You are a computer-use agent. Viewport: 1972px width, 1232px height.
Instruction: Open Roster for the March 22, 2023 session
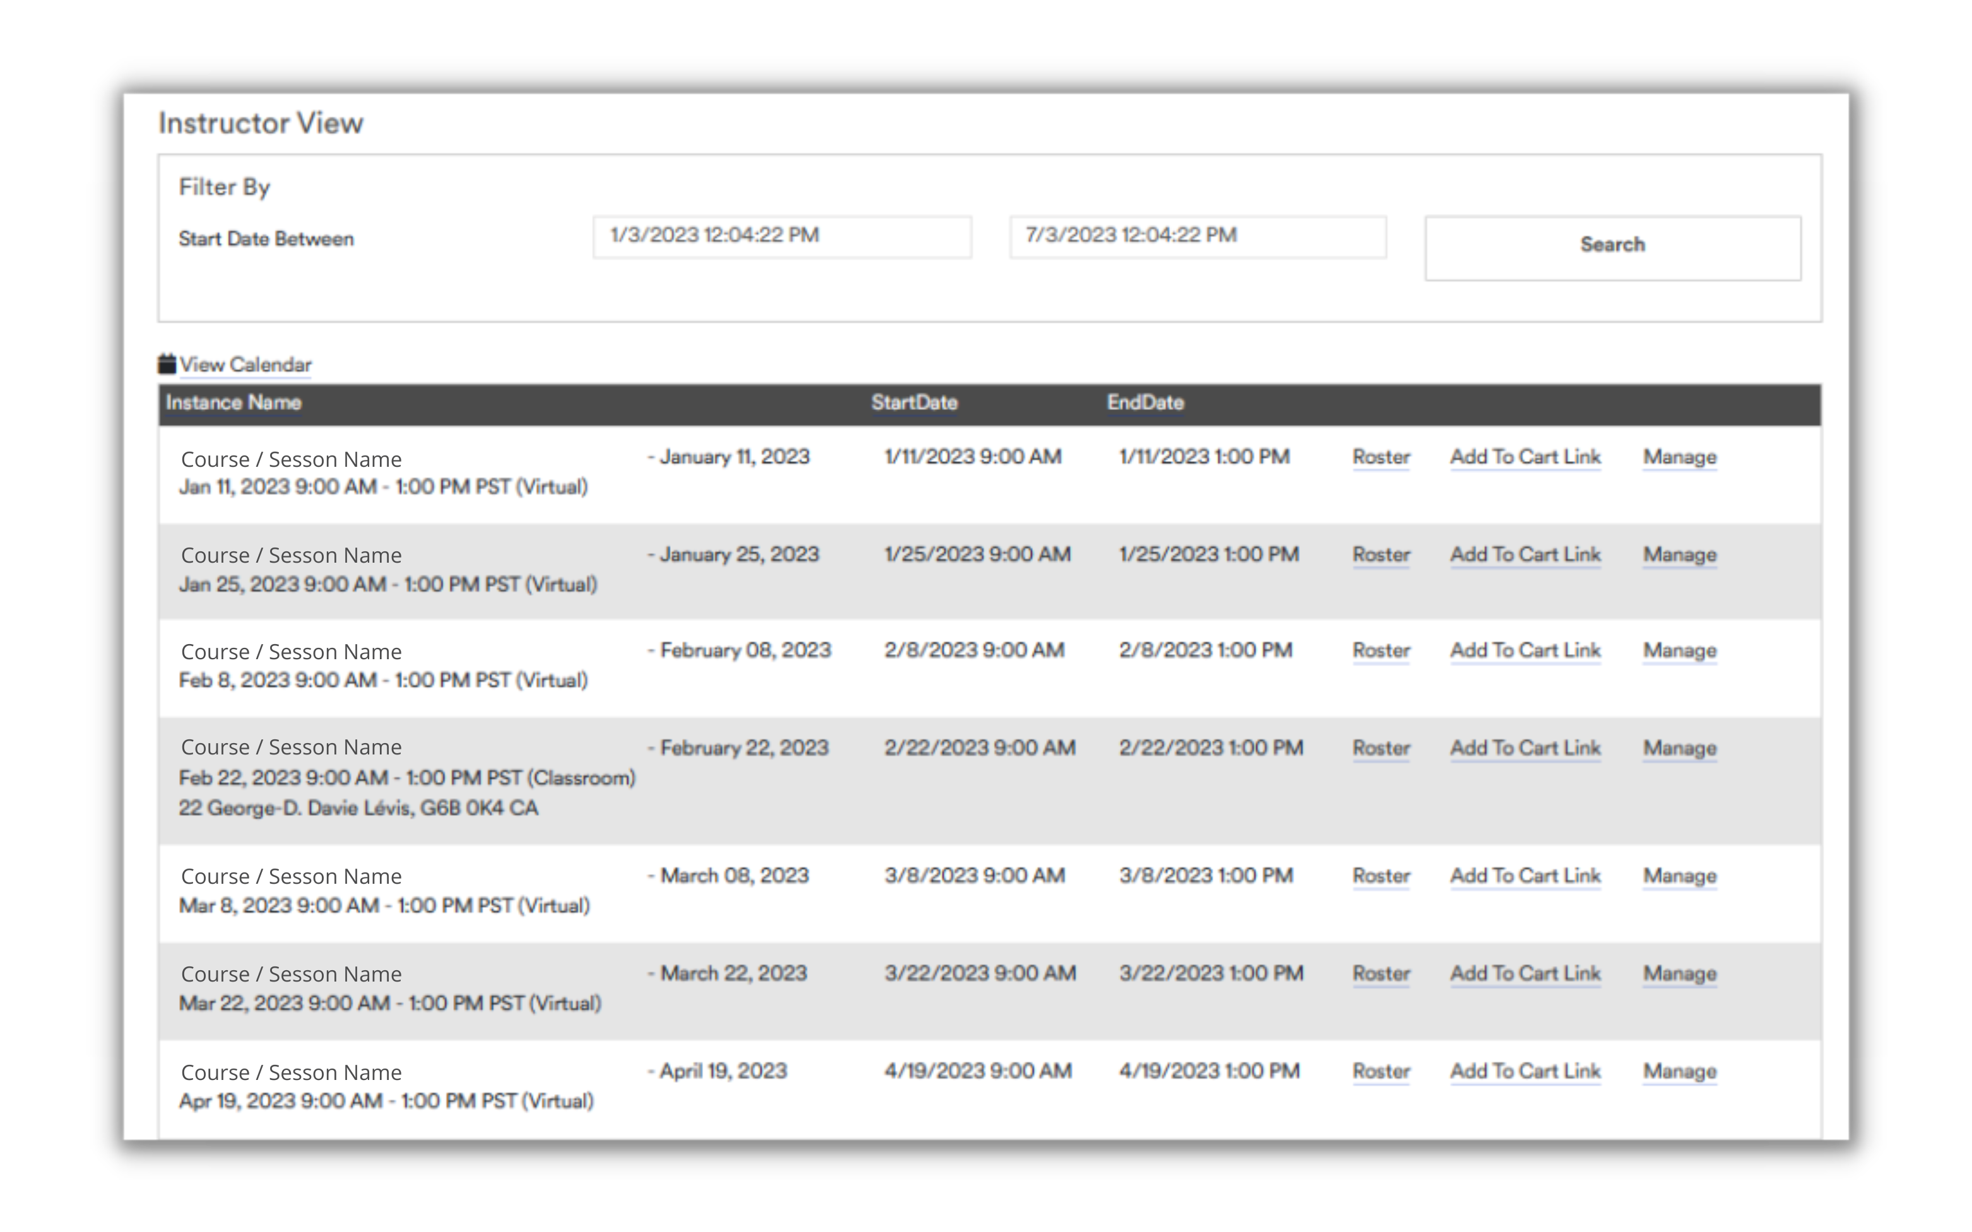pos(1381,974)
